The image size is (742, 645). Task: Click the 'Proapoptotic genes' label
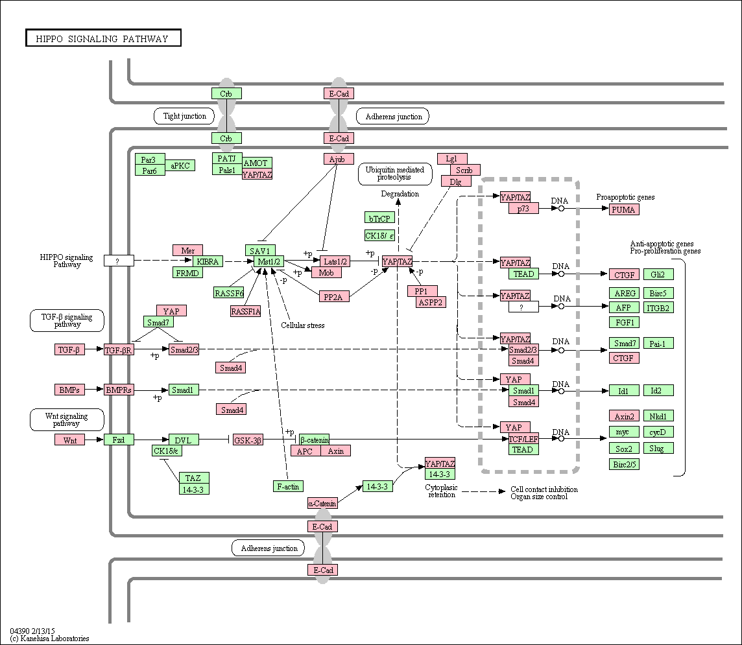click(626, 197)
